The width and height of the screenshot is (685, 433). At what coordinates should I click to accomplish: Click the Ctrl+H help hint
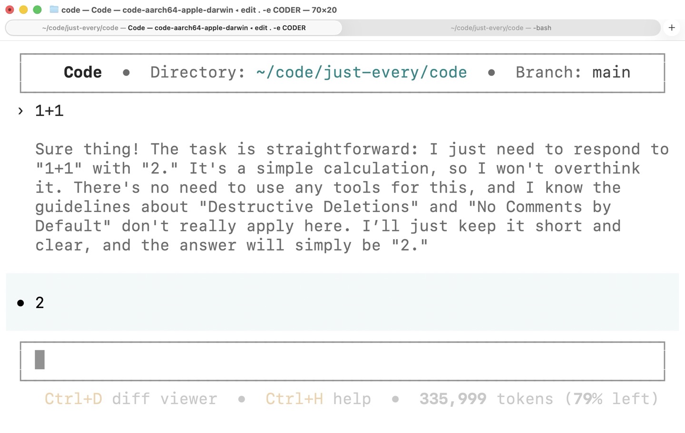[318, 399]
